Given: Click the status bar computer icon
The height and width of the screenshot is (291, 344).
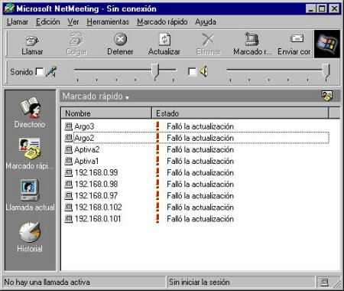Looking at the screenshot, I should coord(324,282).
